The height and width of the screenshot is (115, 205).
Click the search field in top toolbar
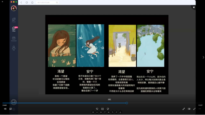[x=47, y=2]
